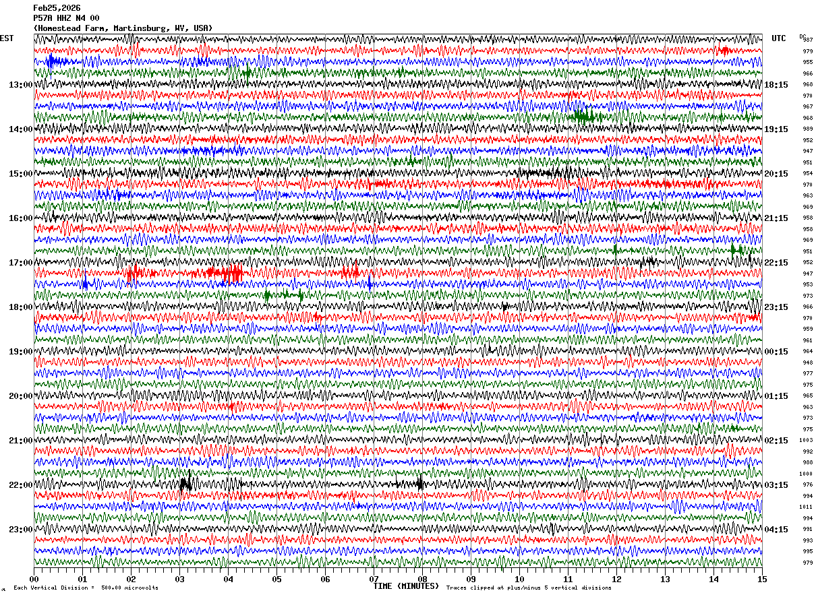Screen dimensions: 816x597
Task: Click the 18:00 EST time label
Action: click(x=21, y=307)
